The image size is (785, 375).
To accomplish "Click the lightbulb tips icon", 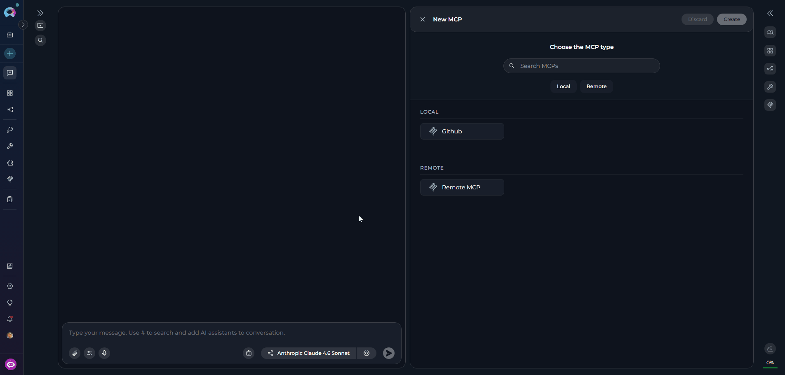I will [x=10, y=303].
